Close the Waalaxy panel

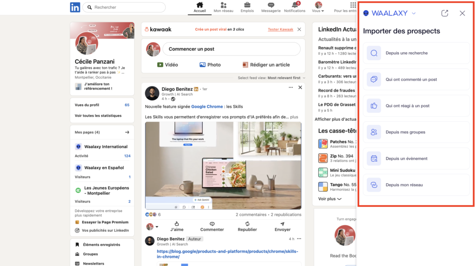(x=462, y=13)
